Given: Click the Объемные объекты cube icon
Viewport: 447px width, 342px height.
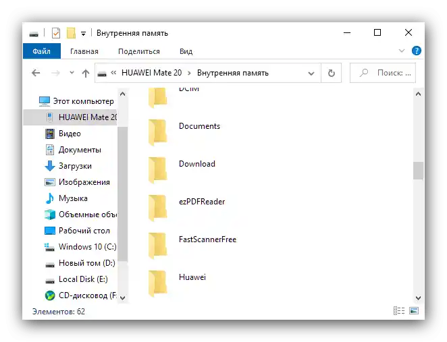Looking at the screenshot, I should tap(50, 215).
